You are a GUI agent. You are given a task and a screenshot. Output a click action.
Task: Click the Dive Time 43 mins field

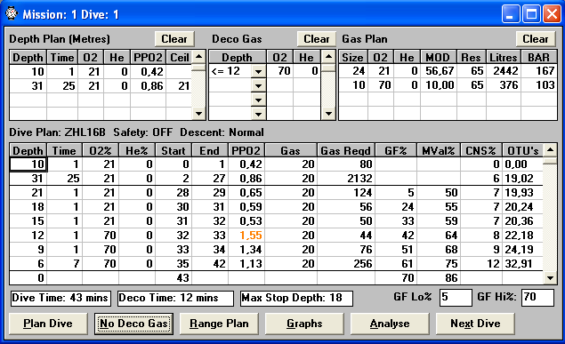61,298
